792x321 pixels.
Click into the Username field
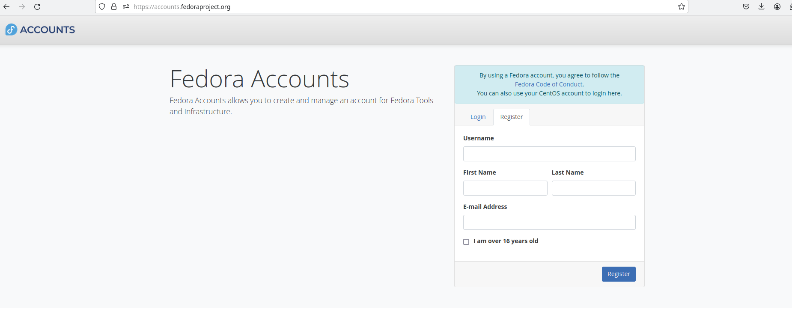549,154
